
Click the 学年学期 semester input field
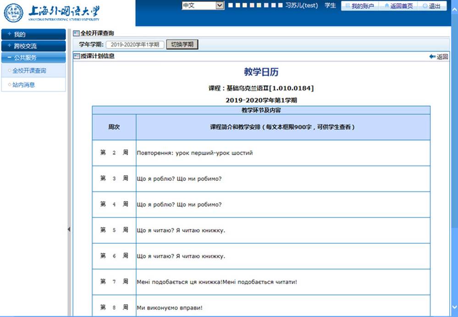tap(135, 44)
